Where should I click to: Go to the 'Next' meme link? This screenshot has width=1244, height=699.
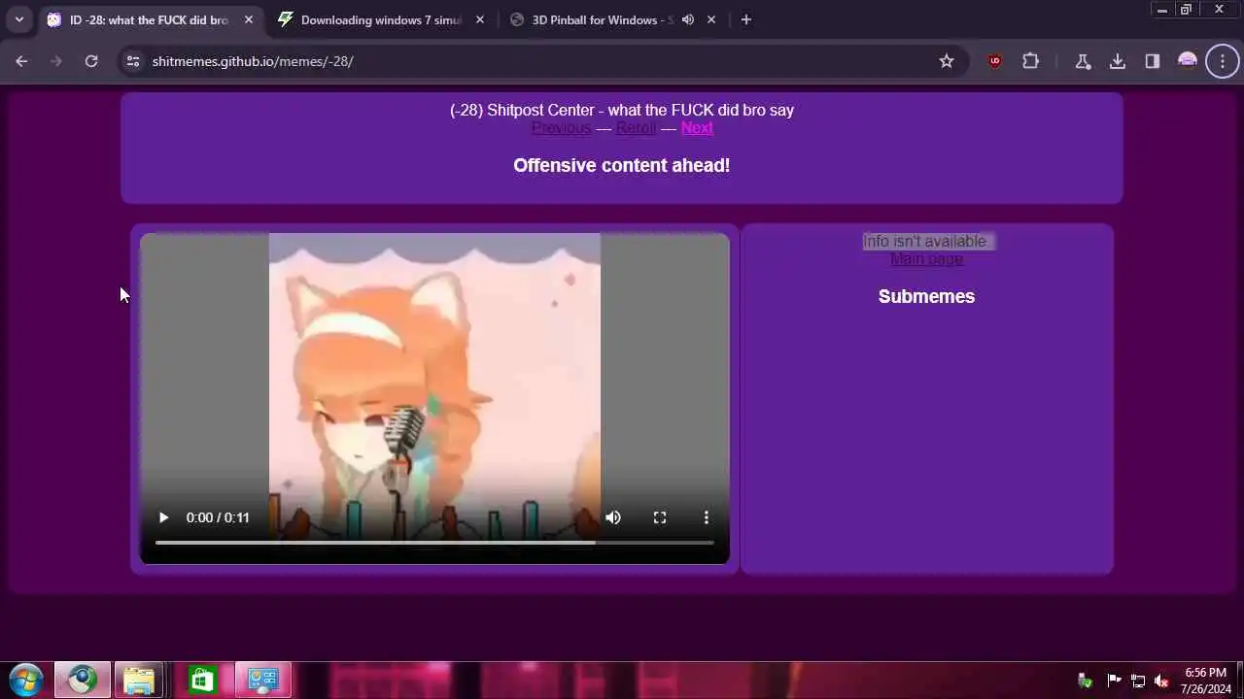(697, 128)
